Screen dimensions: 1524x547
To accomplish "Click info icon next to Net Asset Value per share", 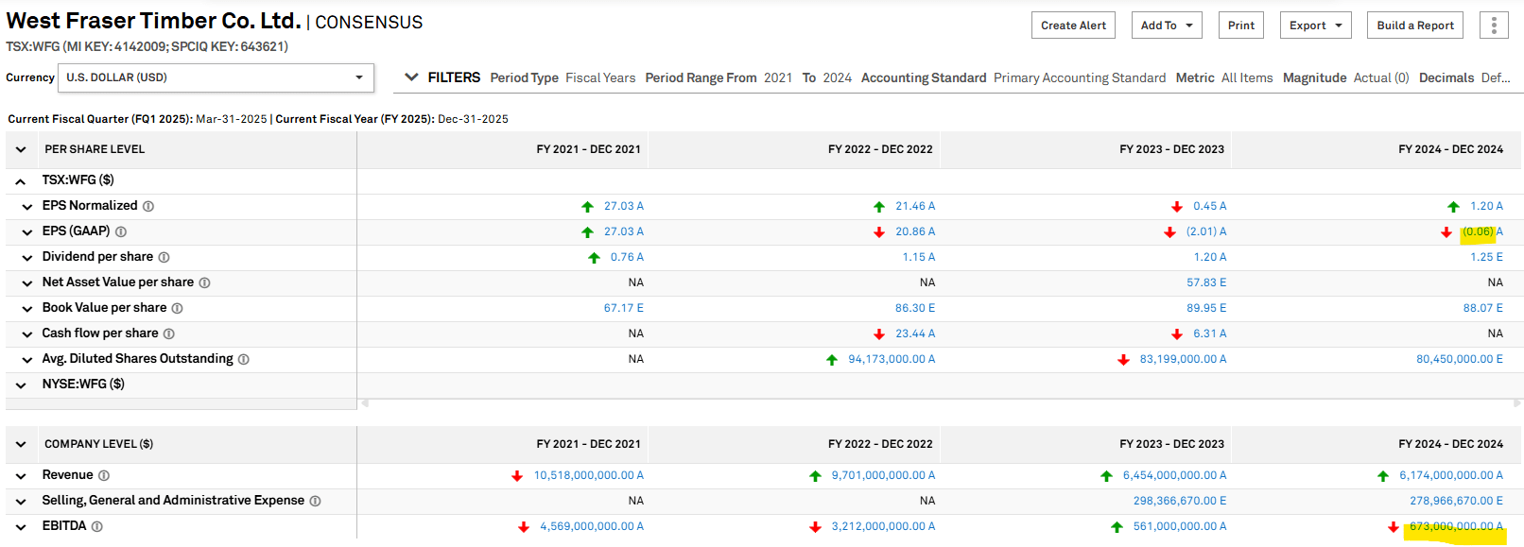I will tap(204, 282).
